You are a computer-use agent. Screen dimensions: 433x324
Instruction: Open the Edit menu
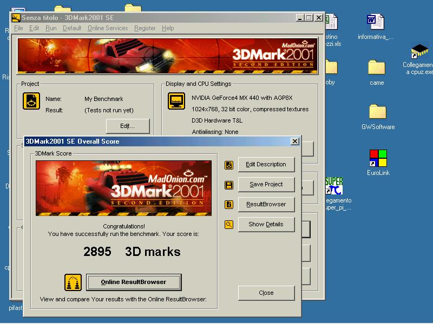click(x=34, y=28)
